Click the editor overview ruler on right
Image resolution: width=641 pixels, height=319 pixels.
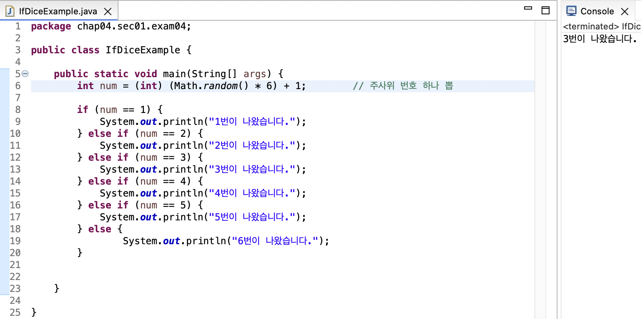click(551, 169)
